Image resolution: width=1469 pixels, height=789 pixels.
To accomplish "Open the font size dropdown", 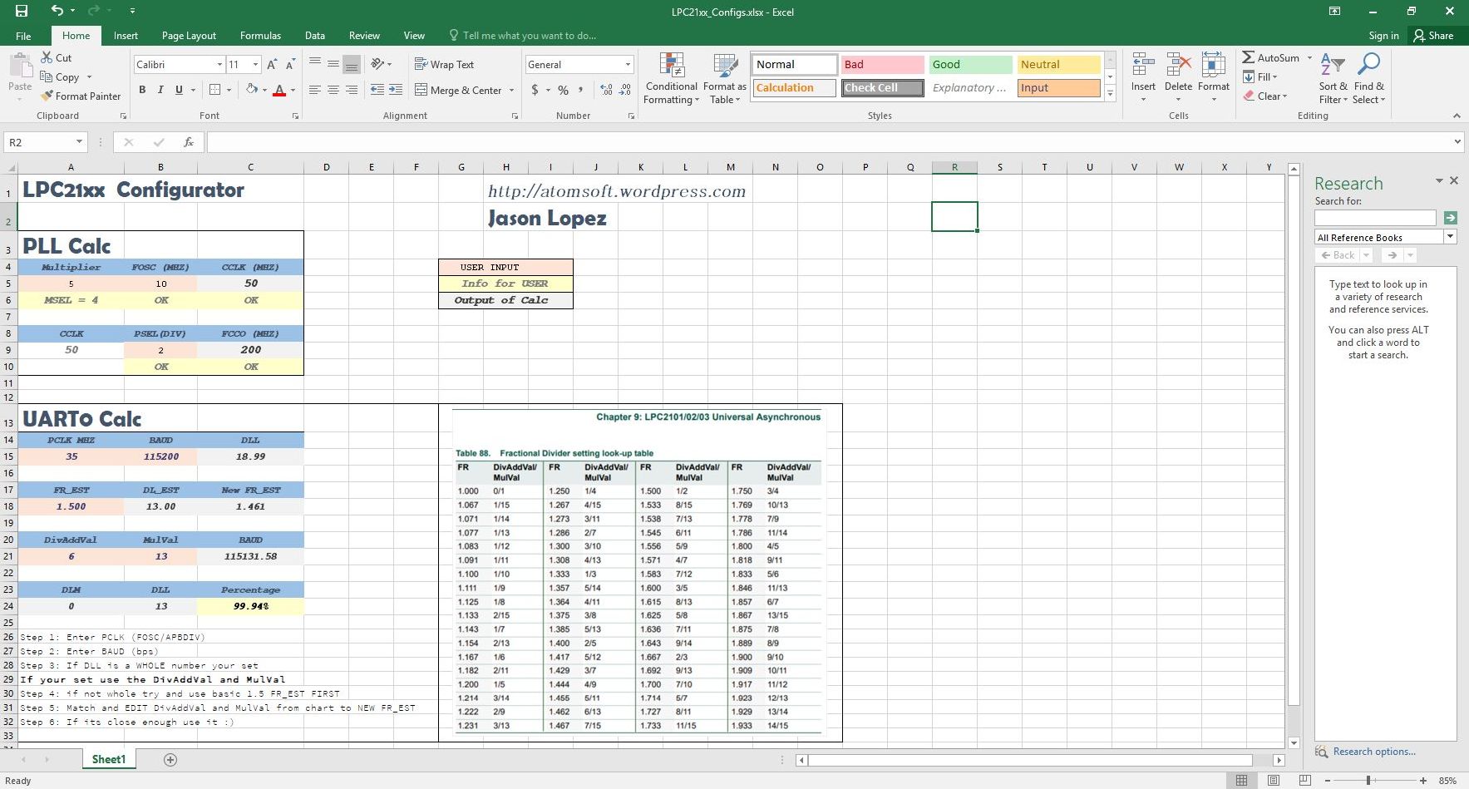I will coord(256,64).
